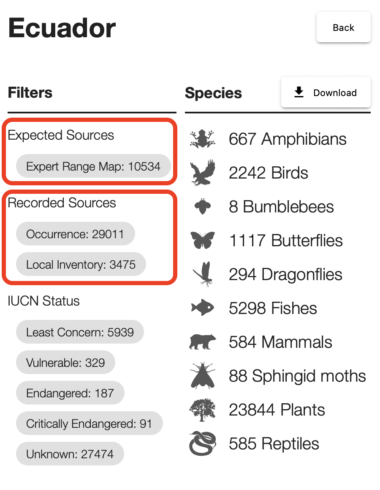Viewport: 380px width, 490px height.
Task: Click the bear Mammals icon
Action: click(203, 341)
